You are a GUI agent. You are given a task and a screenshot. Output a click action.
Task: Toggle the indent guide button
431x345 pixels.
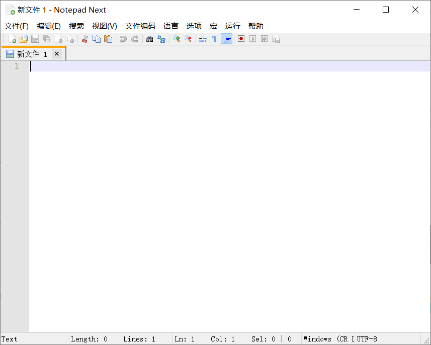[227, 39]
